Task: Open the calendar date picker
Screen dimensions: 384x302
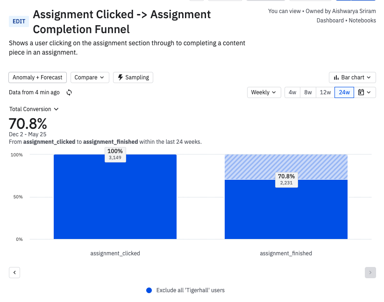Action: pyautogui.click(x=365, y=92)
